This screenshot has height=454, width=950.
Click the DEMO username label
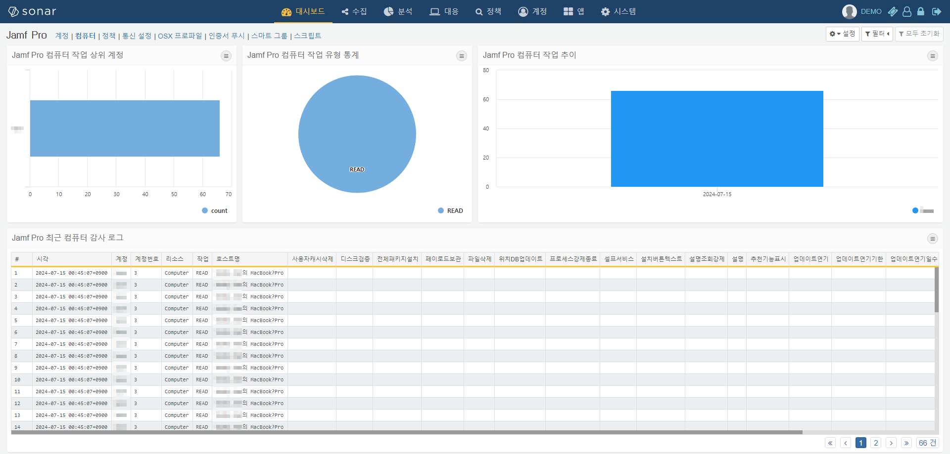point(871,11)
